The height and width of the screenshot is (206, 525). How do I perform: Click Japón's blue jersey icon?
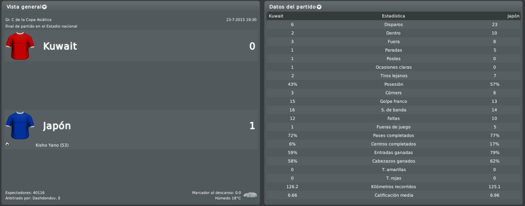click(x=20, y=125)
